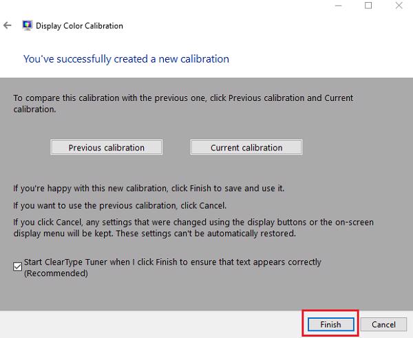Viewport: 413px width, 338px height.
Task: Minimize the calibration window
Action: click(x=337, y=5)
